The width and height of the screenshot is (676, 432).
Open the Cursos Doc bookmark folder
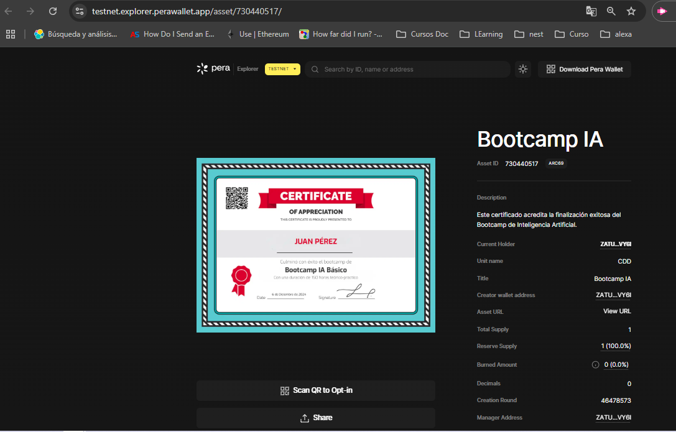pyautogui.click(x=422, y=34)
